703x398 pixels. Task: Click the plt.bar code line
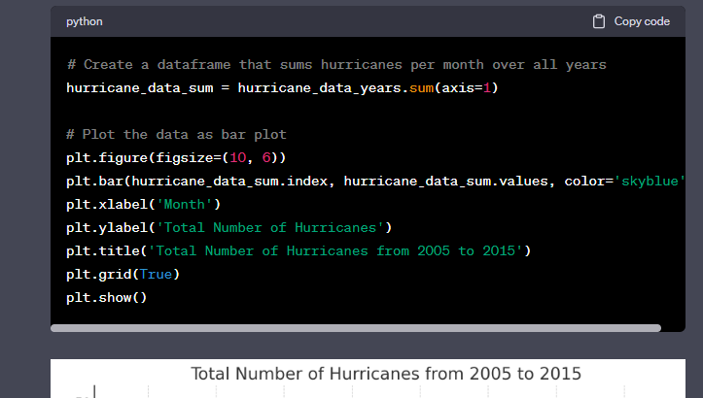(x=375, y=181)
